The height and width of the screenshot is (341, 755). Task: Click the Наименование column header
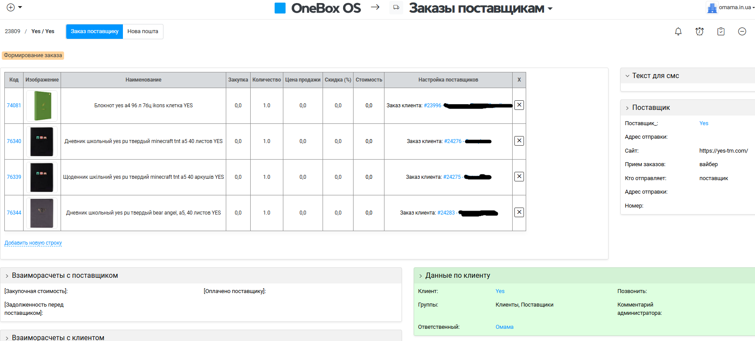[x=143, y=80]
